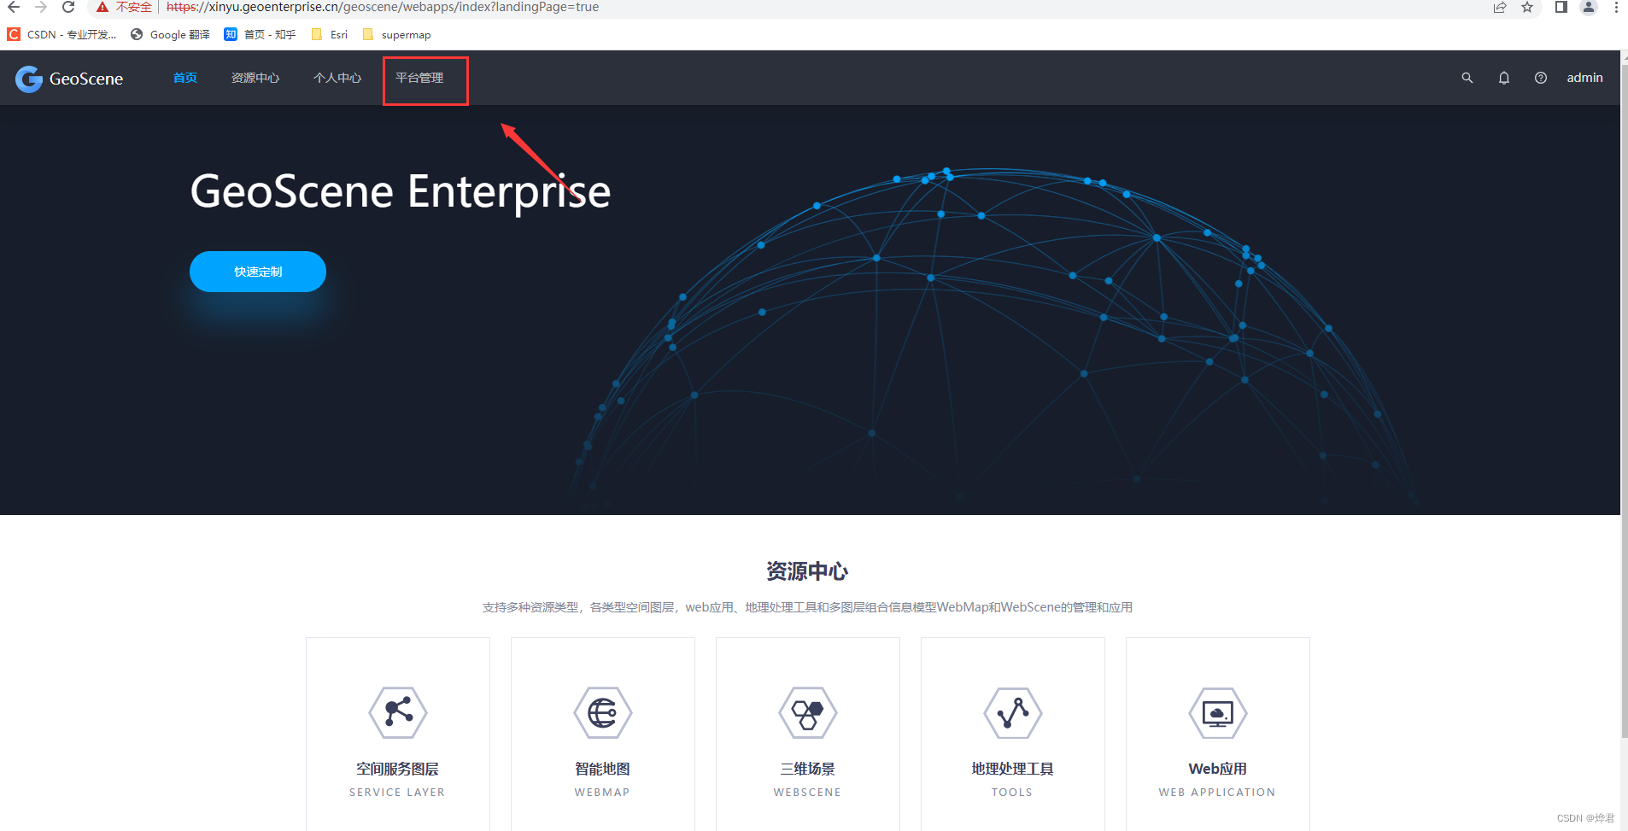Open the 首页 - 知乎 bookmark
This screenshot has width=1628, height=831.
(260, 34)
